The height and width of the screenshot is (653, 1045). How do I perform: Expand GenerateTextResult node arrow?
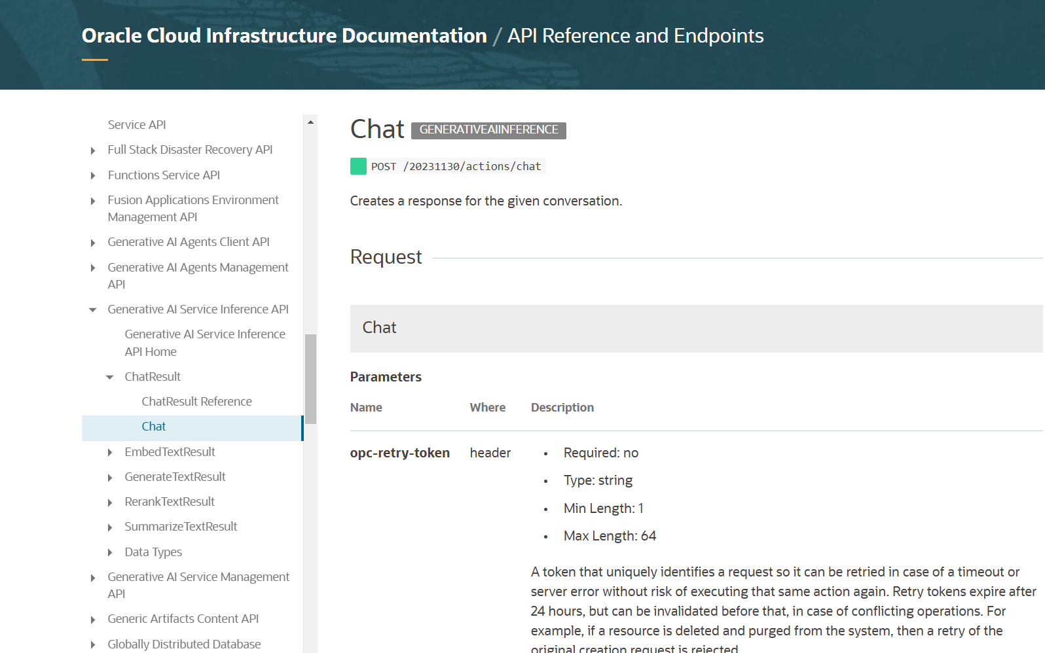point(110,478)
